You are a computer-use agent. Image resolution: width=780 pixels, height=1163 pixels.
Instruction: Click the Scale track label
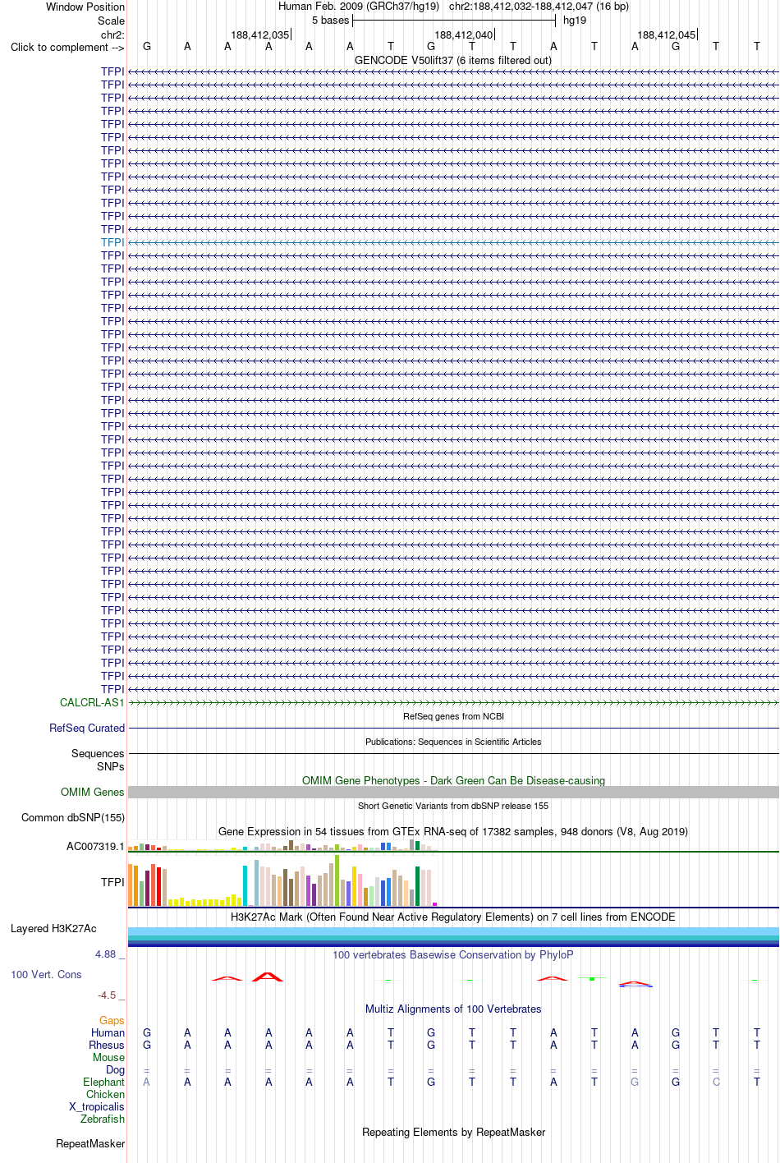click(111, 21)
